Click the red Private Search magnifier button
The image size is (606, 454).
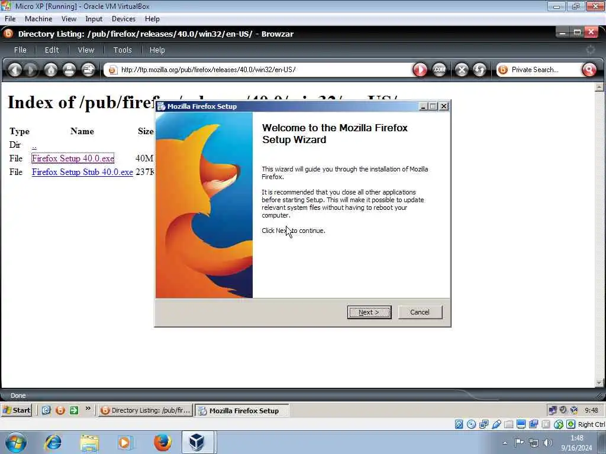pyautogui.click(x=589, y=70)
